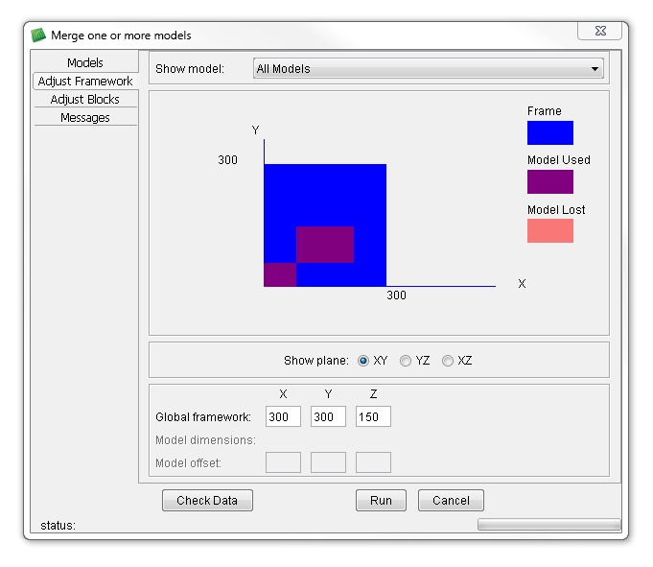Click the blue Frame legend swatch
This screenshot has height=567, width=653.
(550, 133)
